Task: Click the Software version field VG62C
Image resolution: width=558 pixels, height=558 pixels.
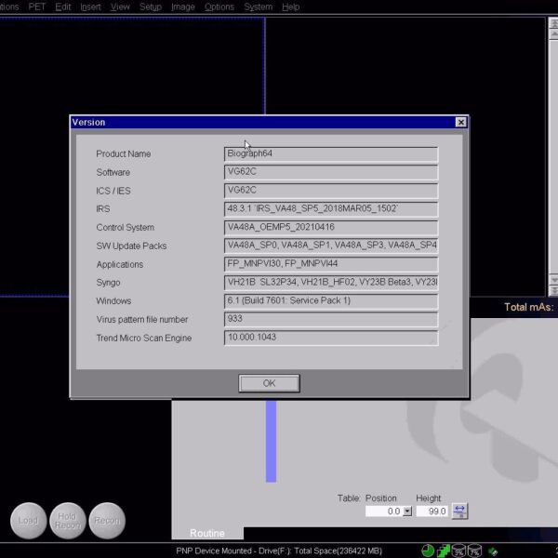Action: point(331,172)
